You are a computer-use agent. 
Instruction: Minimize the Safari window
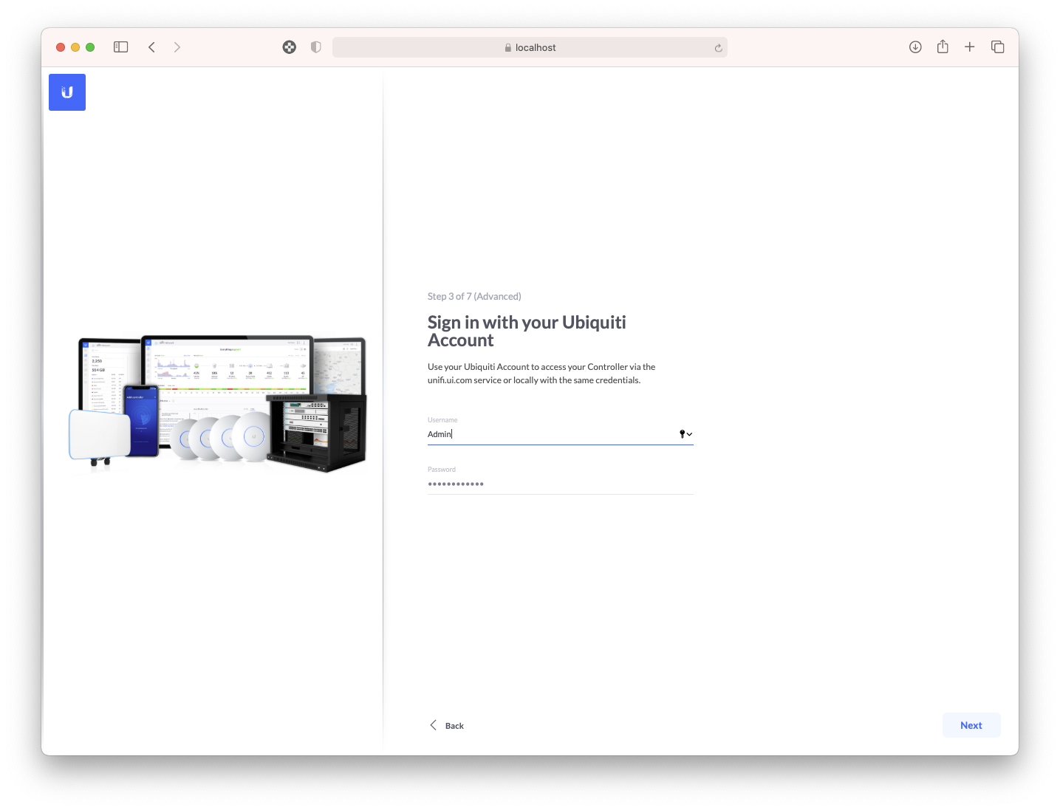click(x=75, y=47)
